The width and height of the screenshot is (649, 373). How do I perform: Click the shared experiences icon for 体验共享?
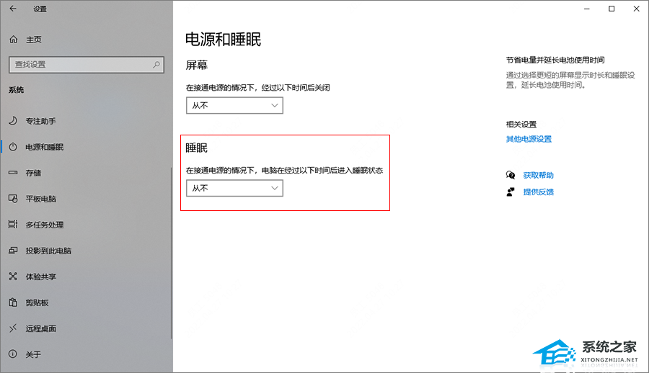13,277
